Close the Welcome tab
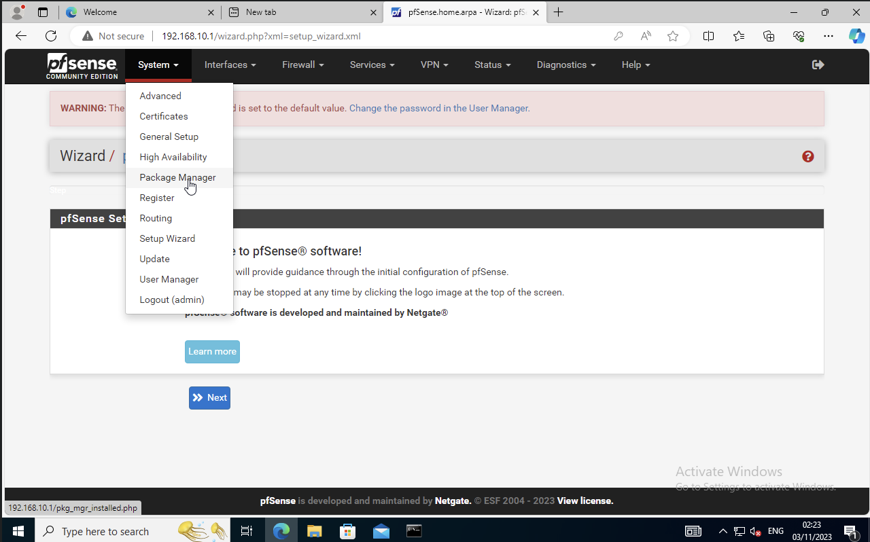 [x=211, y=12]
